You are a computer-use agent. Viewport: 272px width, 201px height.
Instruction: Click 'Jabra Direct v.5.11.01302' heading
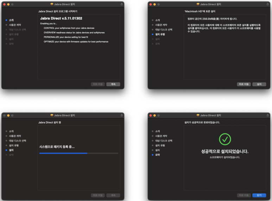pyautogui.click(x=61, y=18)
